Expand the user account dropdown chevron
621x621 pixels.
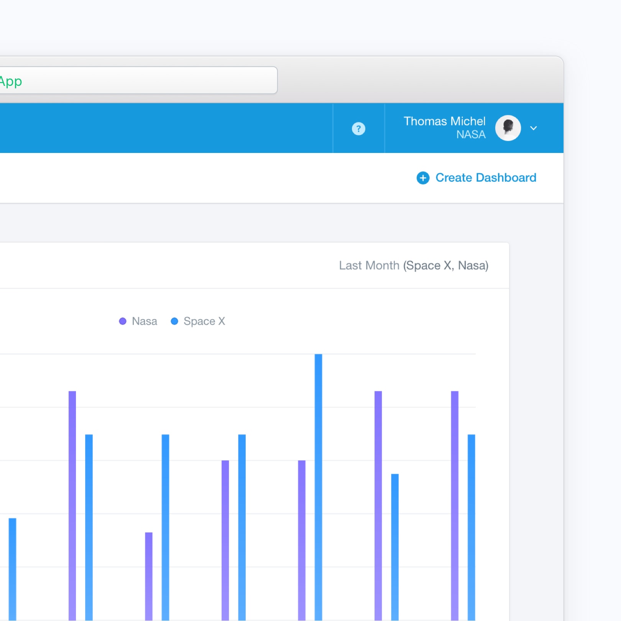(x=534, y=128)
